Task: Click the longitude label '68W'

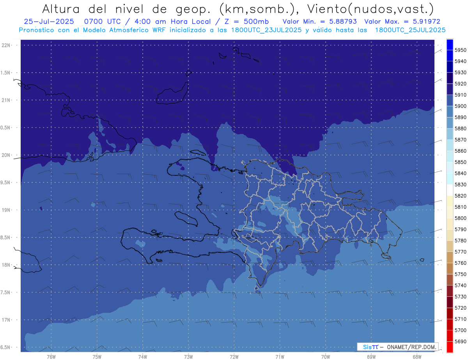Action: pos(417,357)
